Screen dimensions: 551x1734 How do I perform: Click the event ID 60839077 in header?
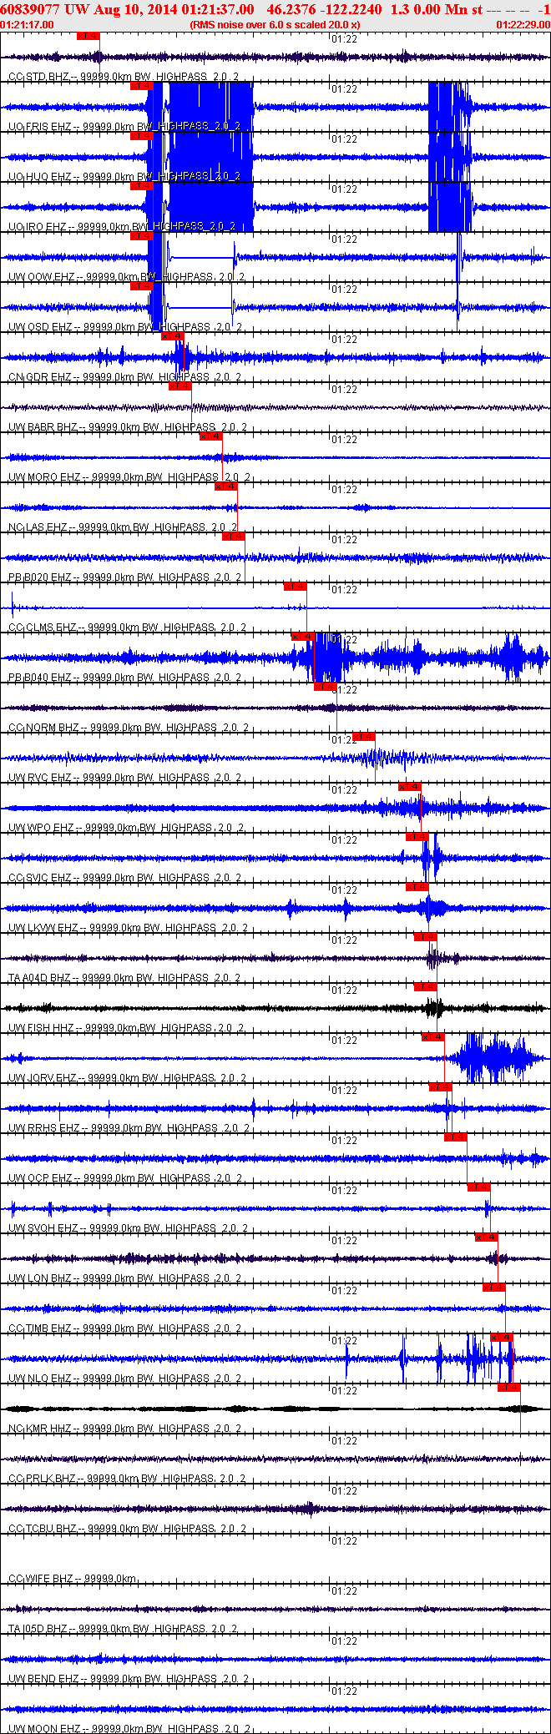point(30,9)
